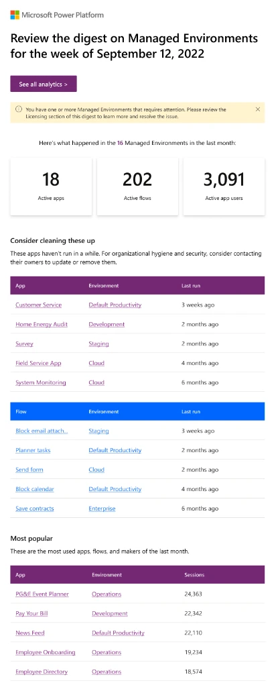276x687 pixels.
Task: Open the Employee Onboarding app link
Action: tap(46, 652)
